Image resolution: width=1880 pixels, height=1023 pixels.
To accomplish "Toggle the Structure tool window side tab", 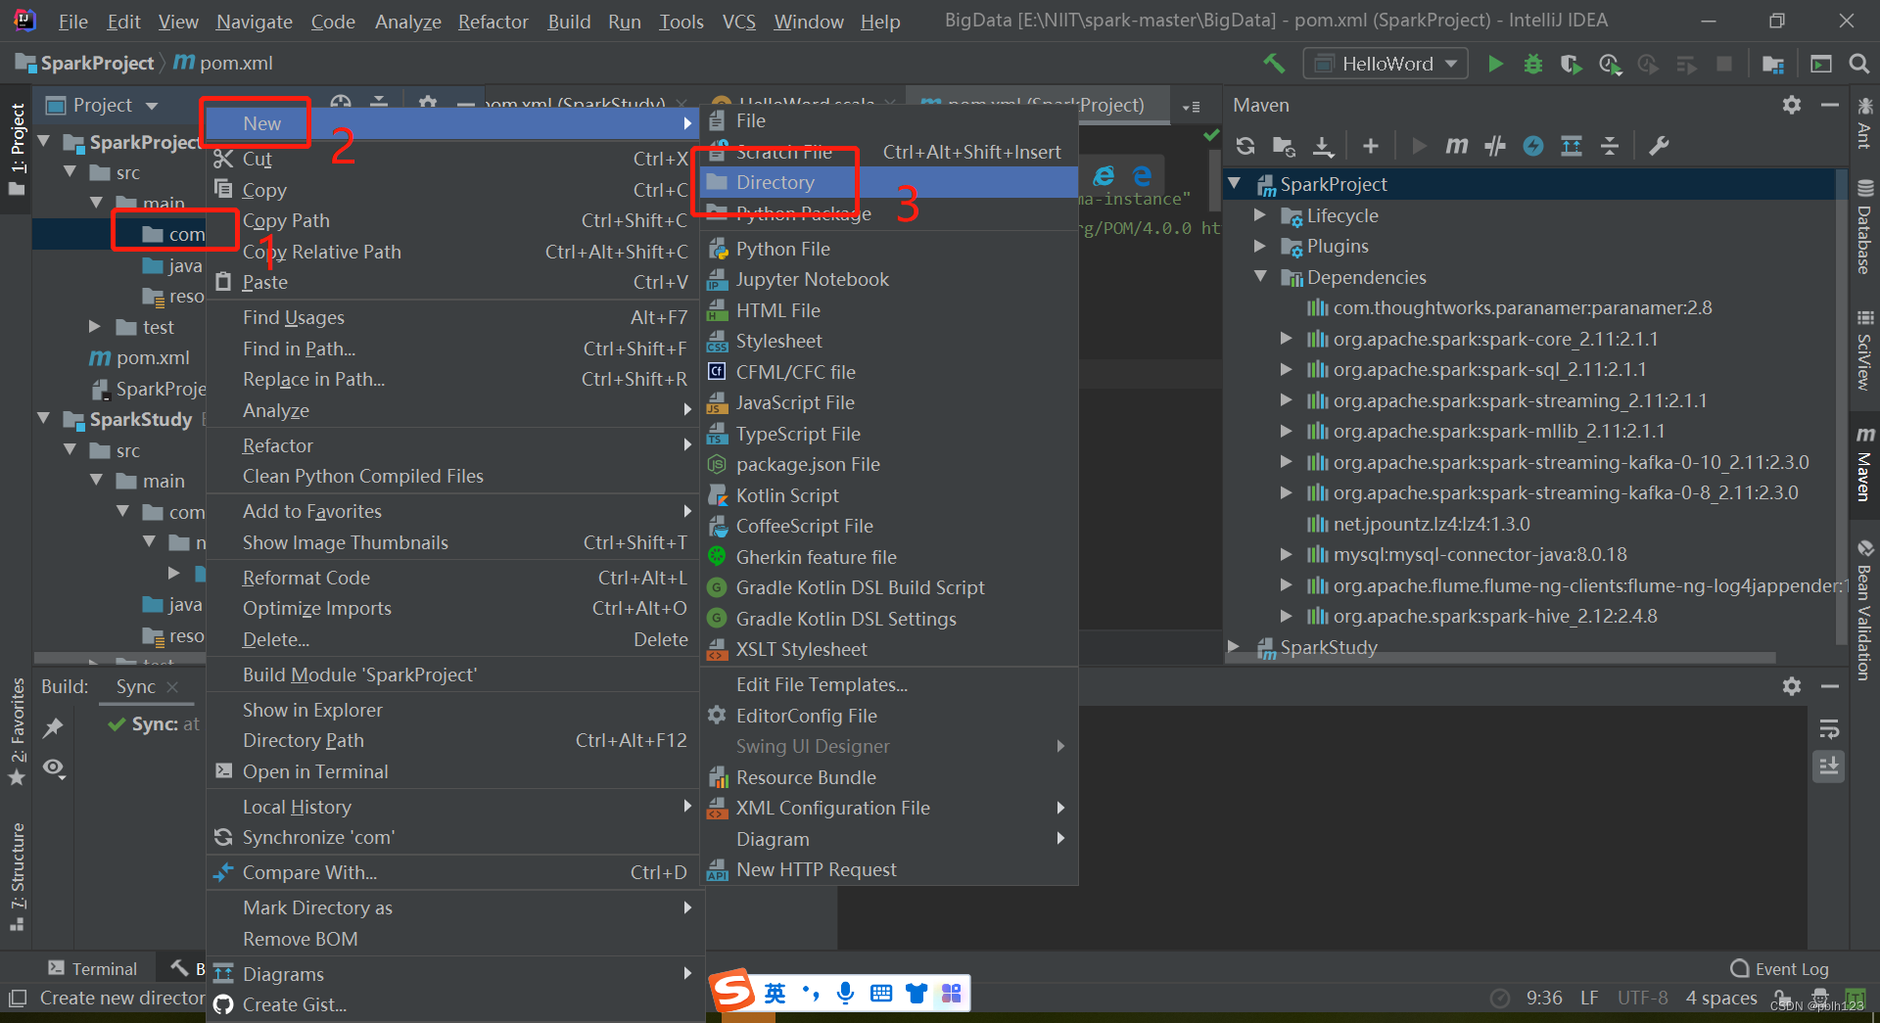I will (x=18, y=876).
